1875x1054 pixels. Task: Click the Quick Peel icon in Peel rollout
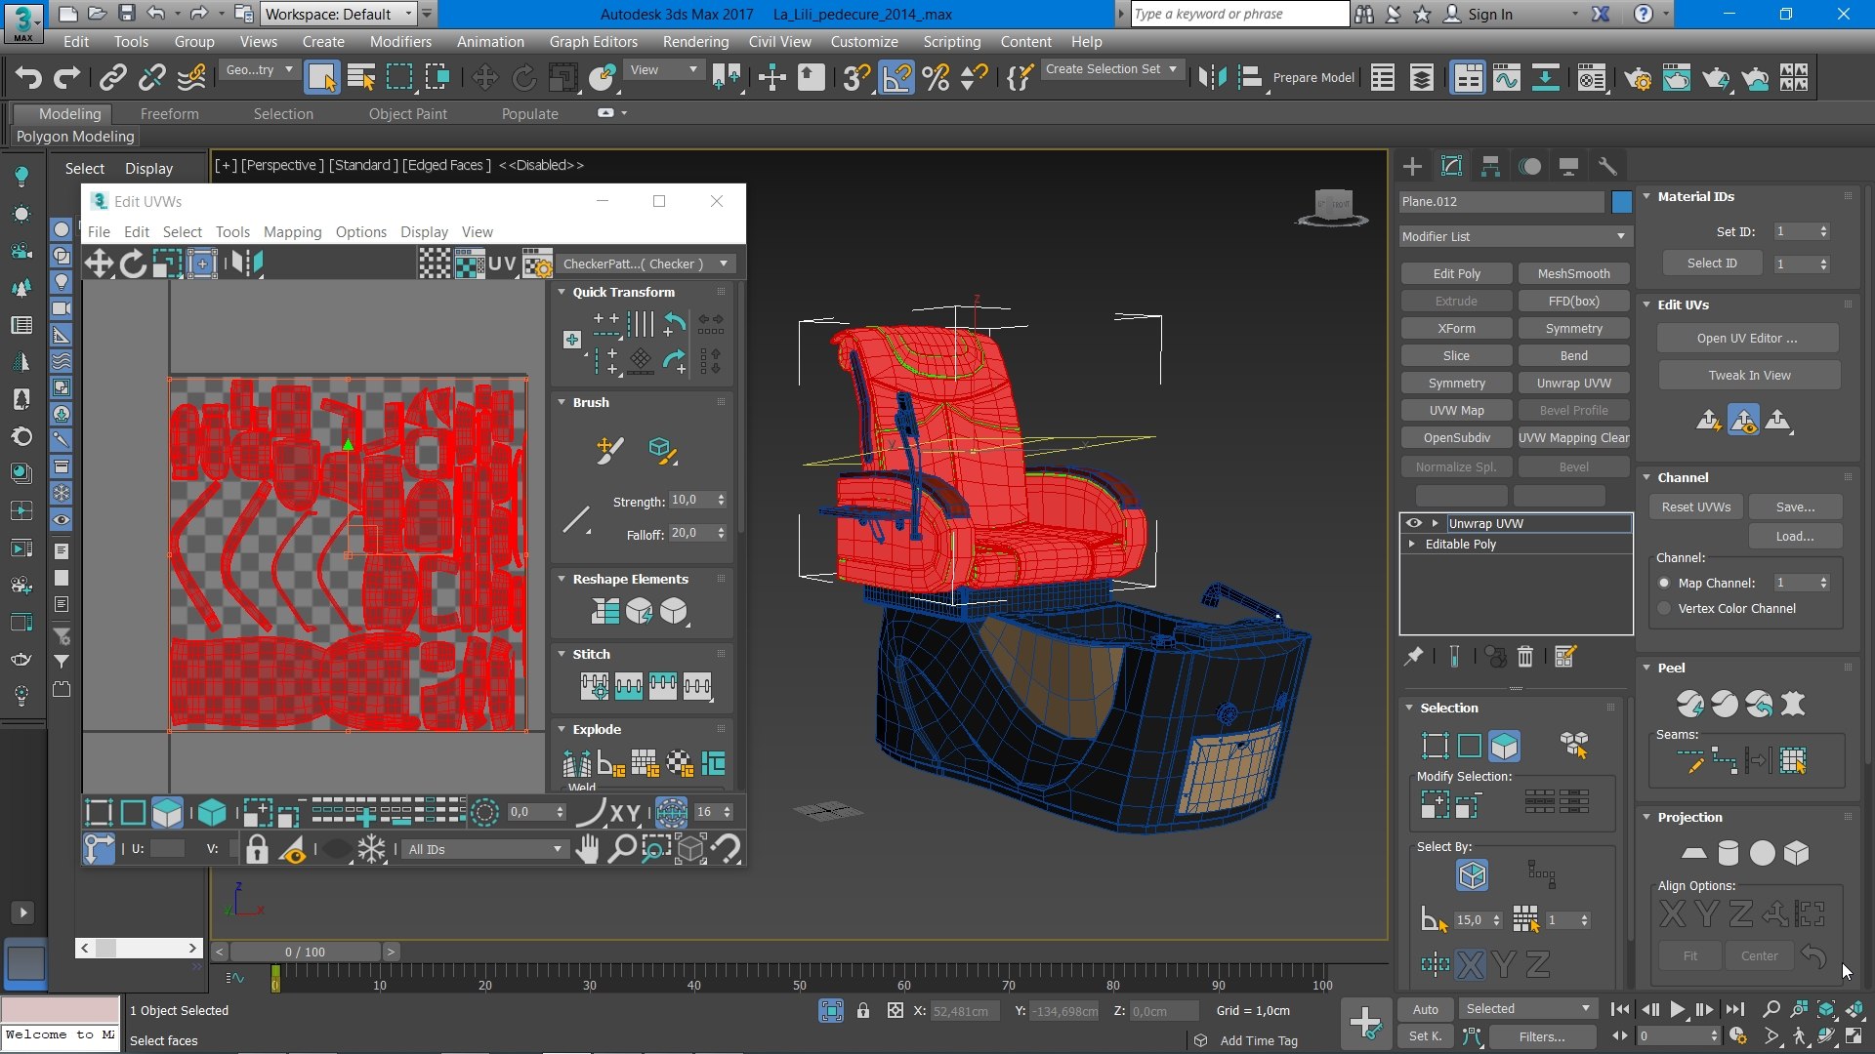[x=1690, y=703]
